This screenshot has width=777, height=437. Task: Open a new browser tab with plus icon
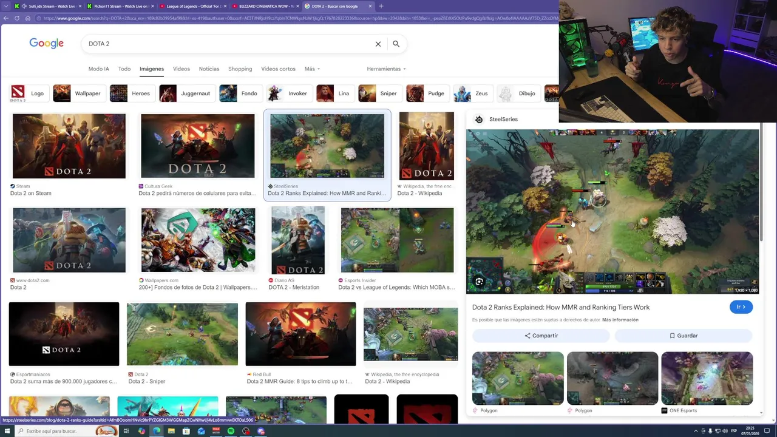(x=381, y=6)
